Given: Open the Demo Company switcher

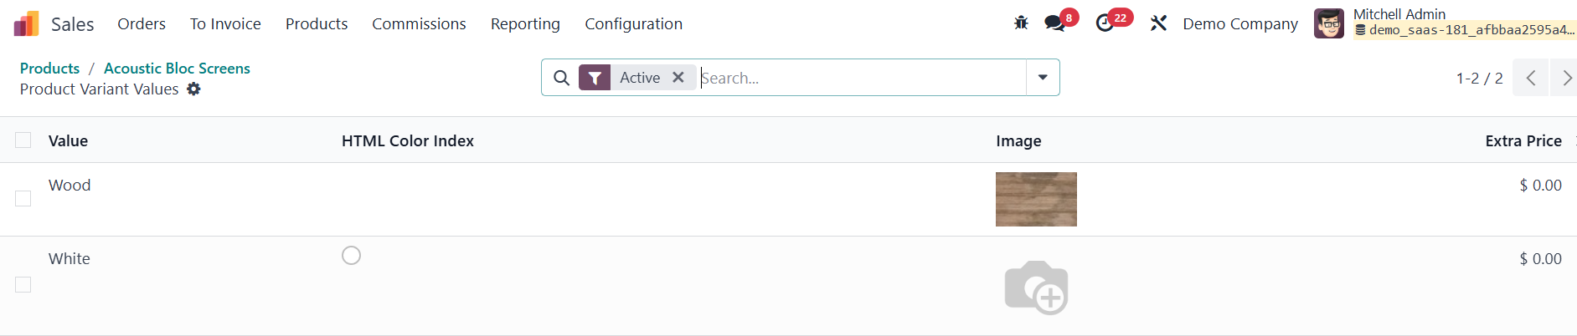Looking at the screenshot, I should click(x=1240, y=23).
